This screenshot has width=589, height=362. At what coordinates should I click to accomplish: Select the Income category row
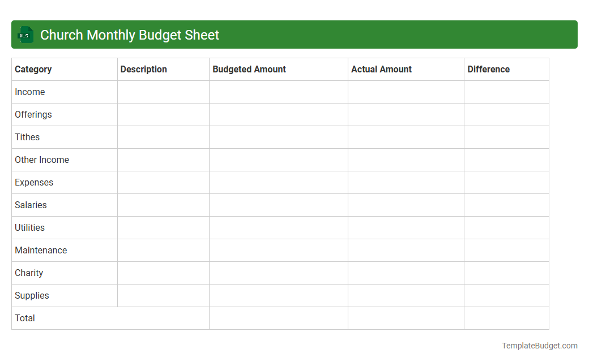click(x=29, y=92)
